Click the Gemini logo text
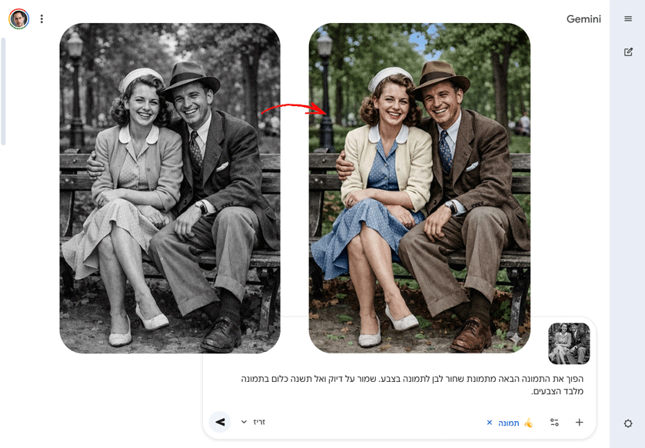Screen dimensions: 645x448 [x=583, y=19]
